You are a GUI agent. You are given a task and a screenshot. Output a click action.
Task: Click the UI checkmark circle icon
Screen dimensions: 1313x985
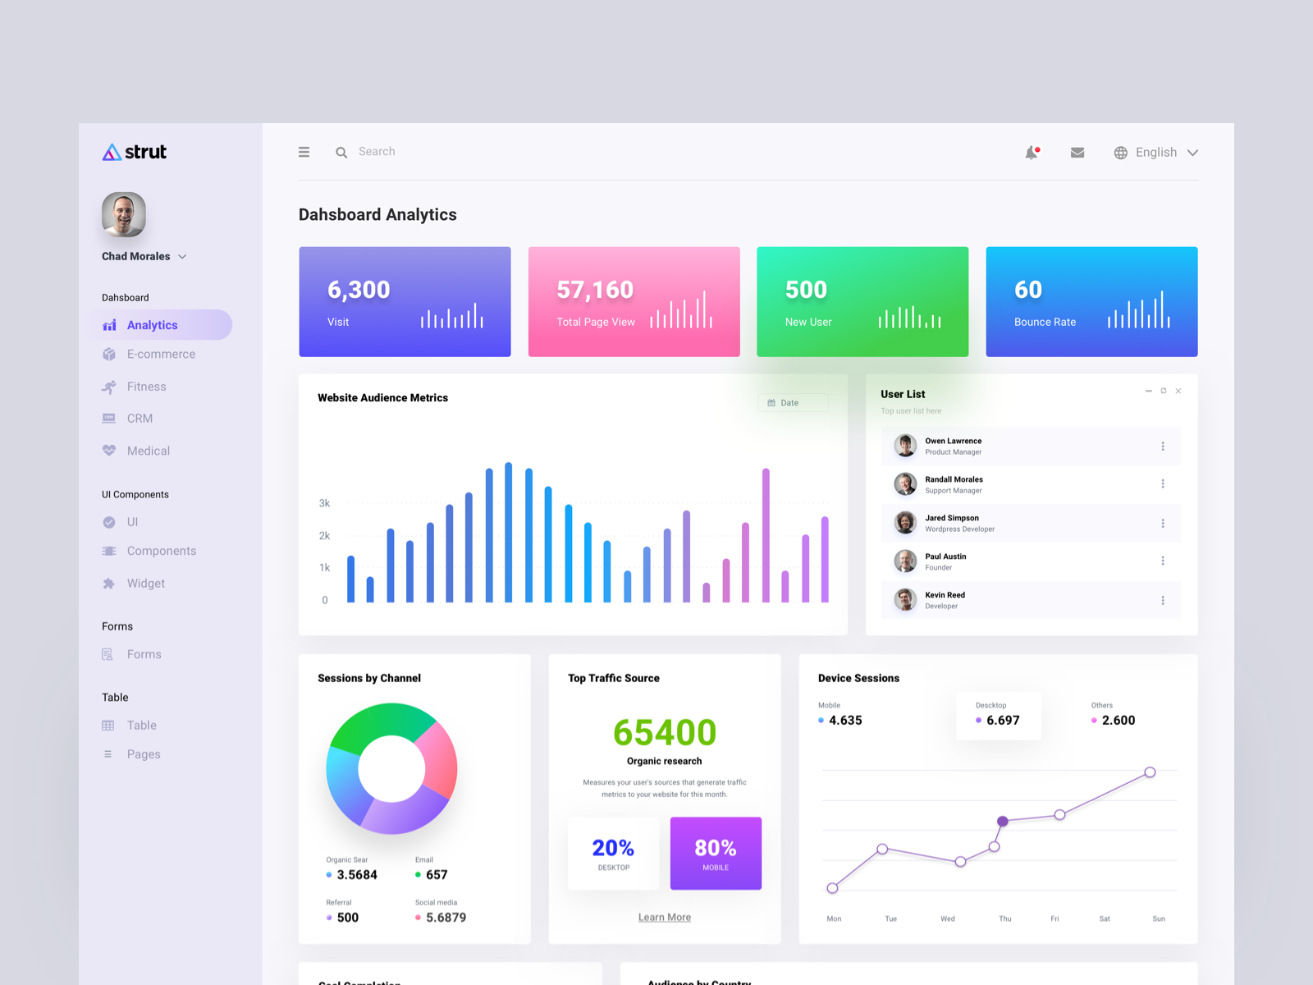click(x=109, y=522)
